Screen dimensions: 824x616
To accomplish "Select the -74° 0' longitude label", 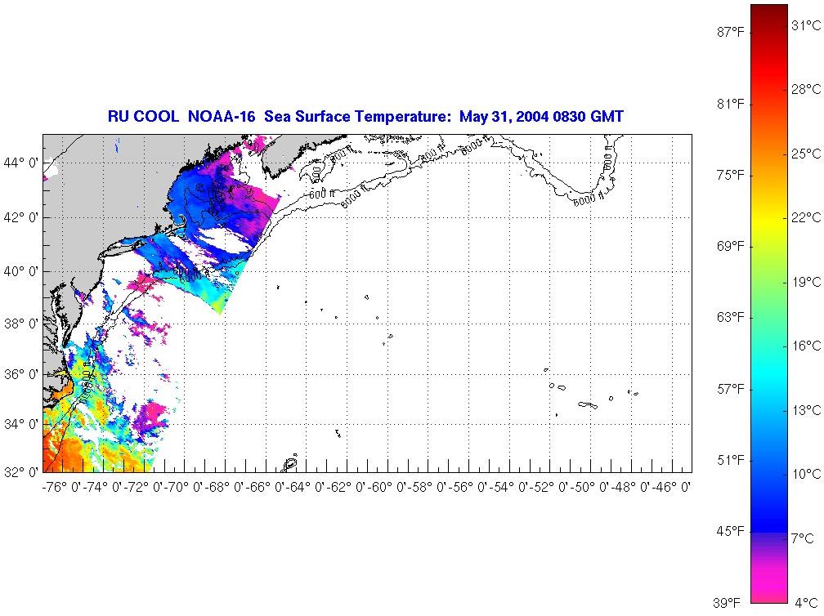I will [102, 488].
